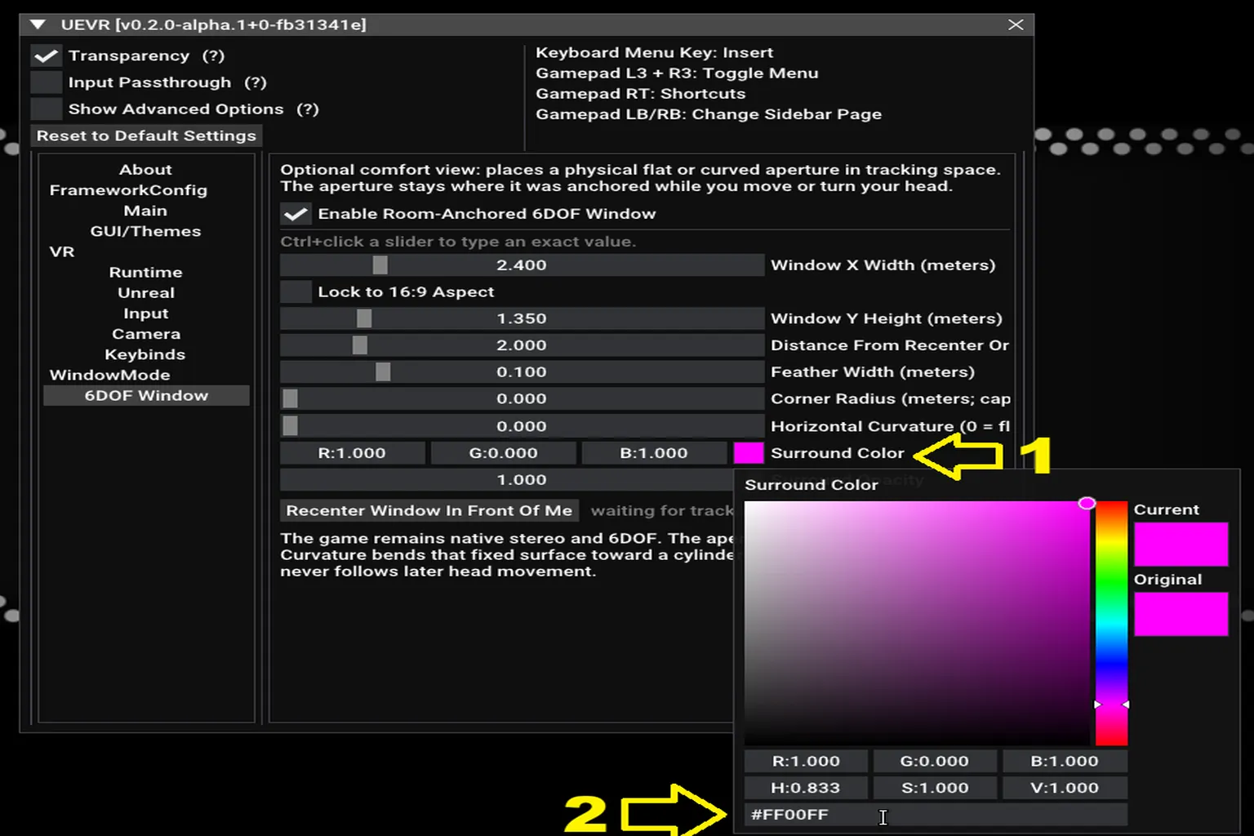This screenshot has height=836, width=1254.
Task: Click the Horizontal Curvature slider
Action: coord(522,426)
